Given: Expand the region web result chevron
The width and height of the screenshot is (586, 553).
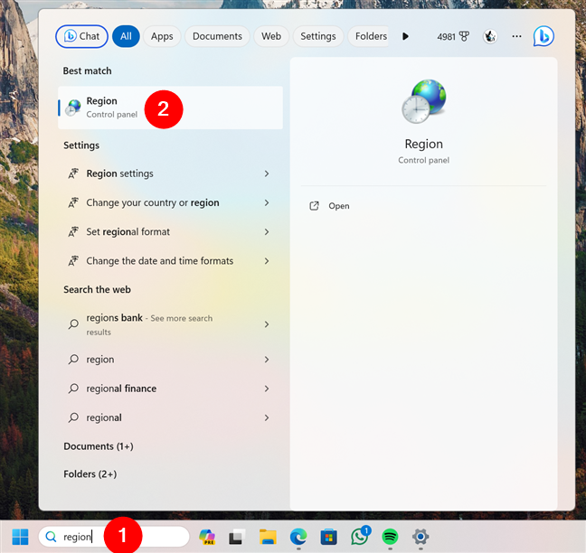Looking at the screenshot, I should pos(267,360).
